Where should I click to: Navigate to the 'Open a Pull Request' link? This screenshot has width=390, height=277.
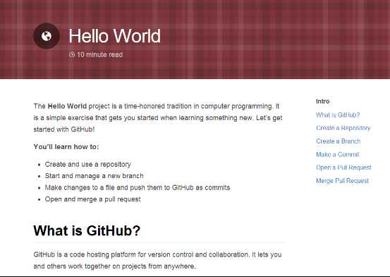click(x=343, y=167)
